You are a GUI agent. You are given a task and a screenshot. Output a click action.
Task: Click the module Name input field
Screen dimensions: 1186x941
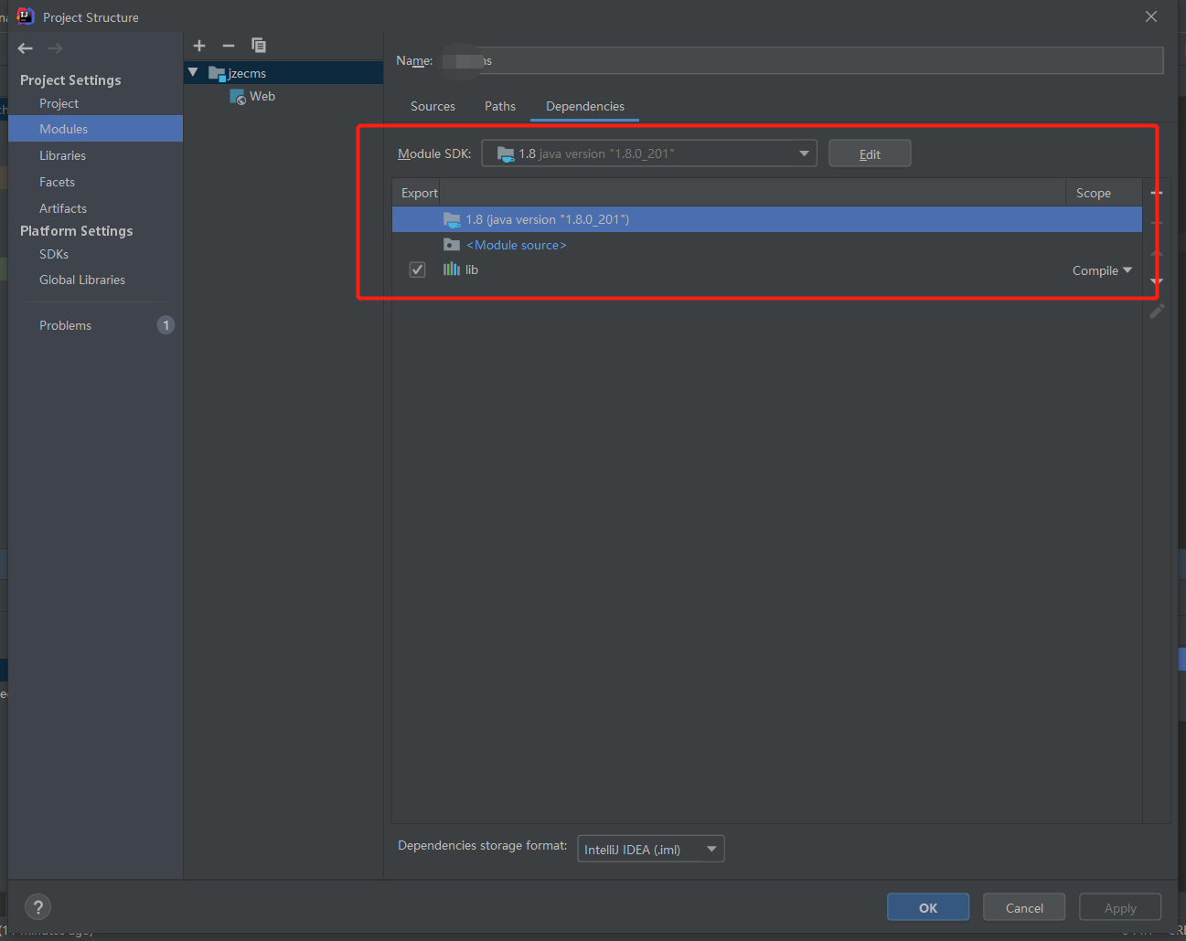tap(802, 60)
